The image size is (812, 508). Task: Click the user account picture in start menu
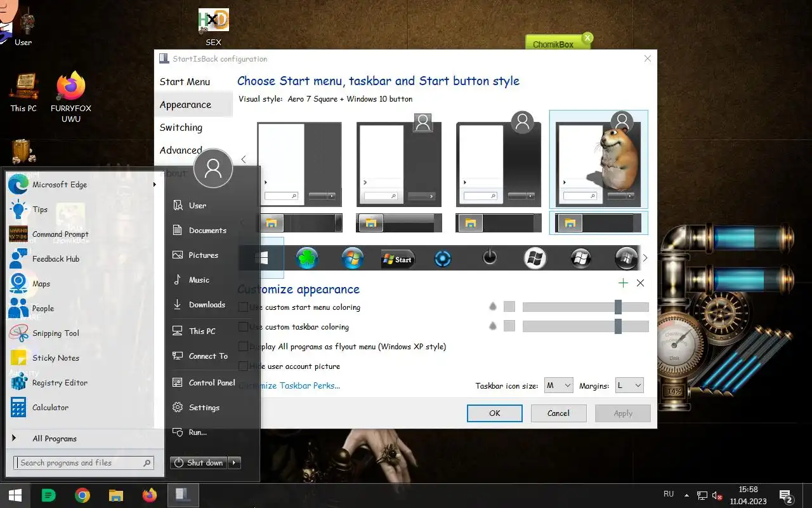tap(213, 168)
